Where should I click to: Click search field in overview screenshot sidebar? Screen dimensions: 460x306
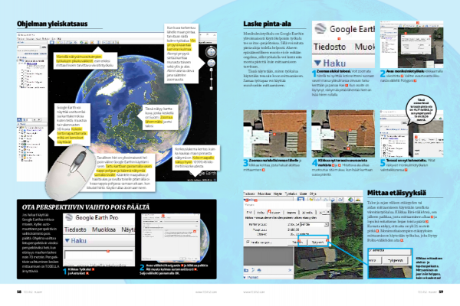coord(28,47)
